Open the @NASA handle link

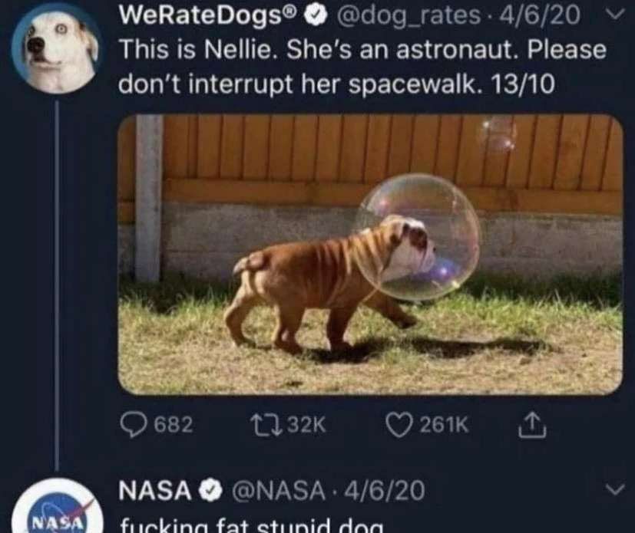tap(278, 490)
